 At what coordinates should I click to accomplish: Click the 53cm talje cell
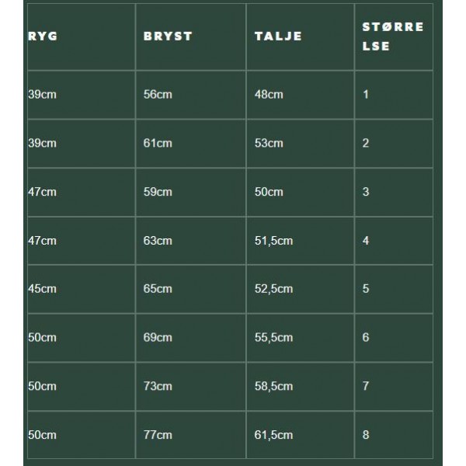point(269,144)
